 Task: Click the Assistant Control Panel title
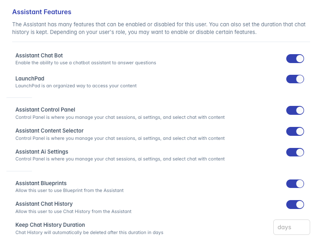coord(45,110)
